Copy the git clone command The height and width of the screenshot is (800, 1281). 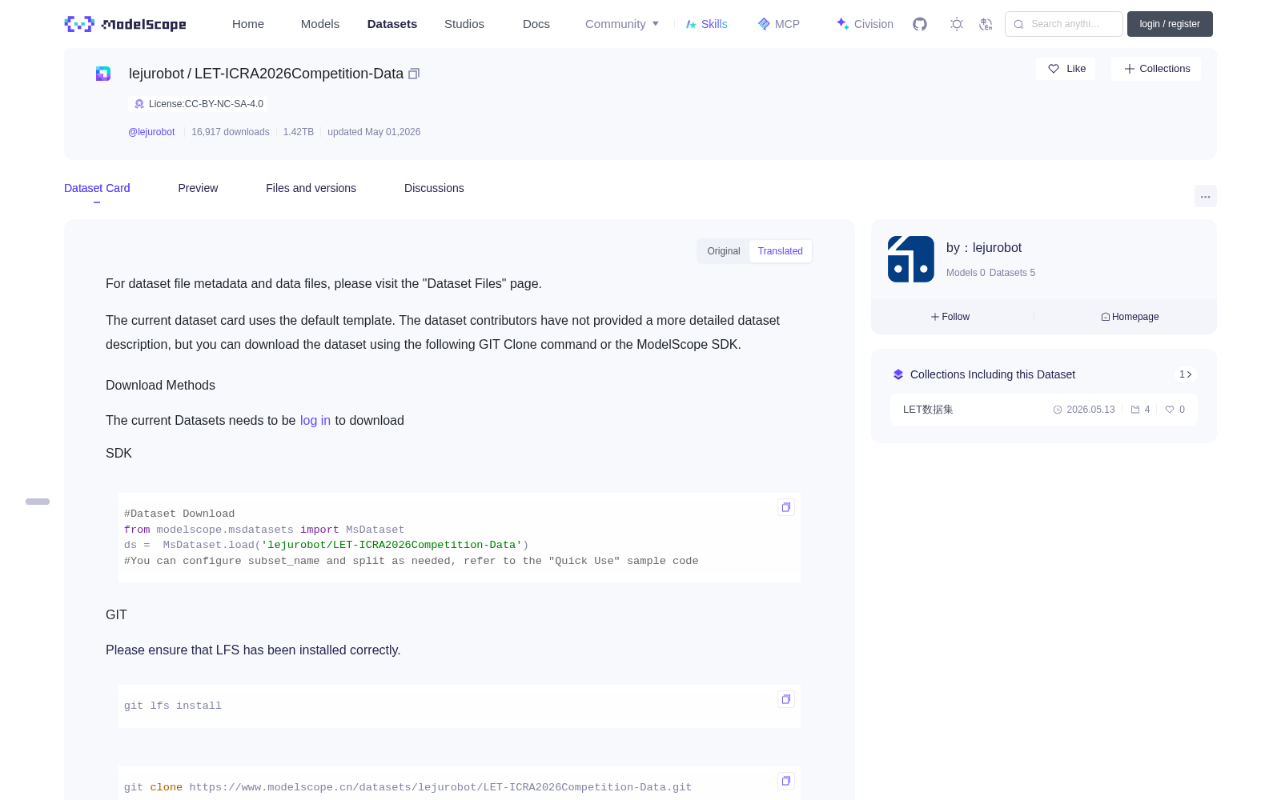pyautogui.click(x=786, y=781)
